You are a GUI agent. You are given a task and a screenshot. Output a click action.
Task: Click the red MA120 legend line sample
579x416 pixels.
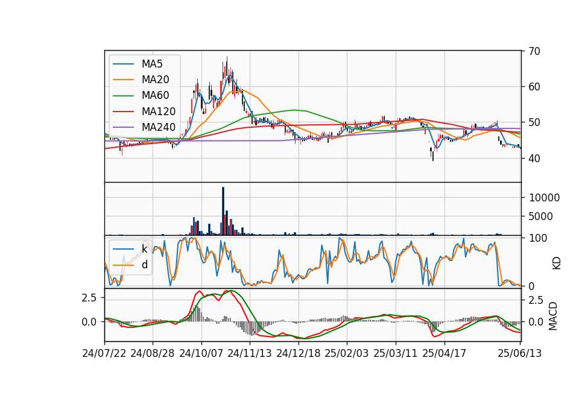tap(123, 112)
